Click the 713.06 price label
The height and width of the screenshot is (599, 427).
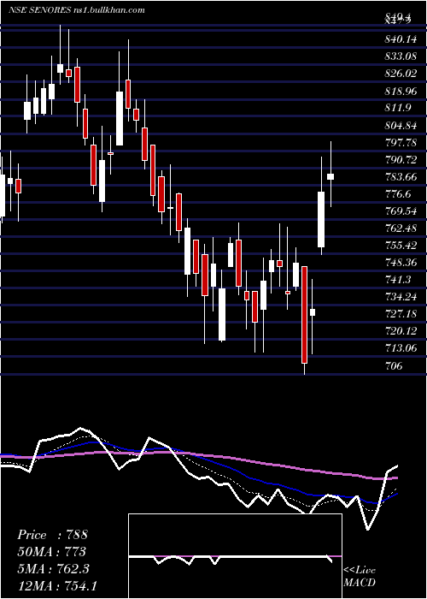tap(401, 348)
